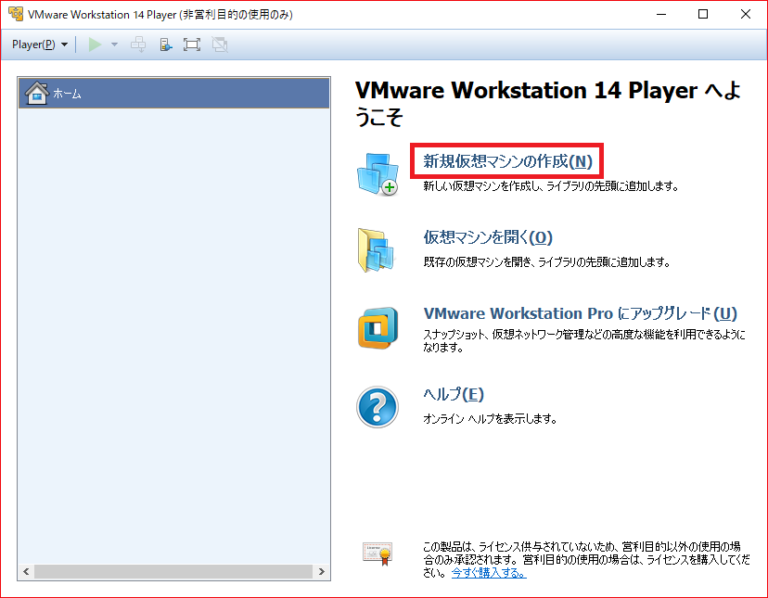Open the virtual machine settings toolbar icon
768x598 pixels.
coord(165,45)
